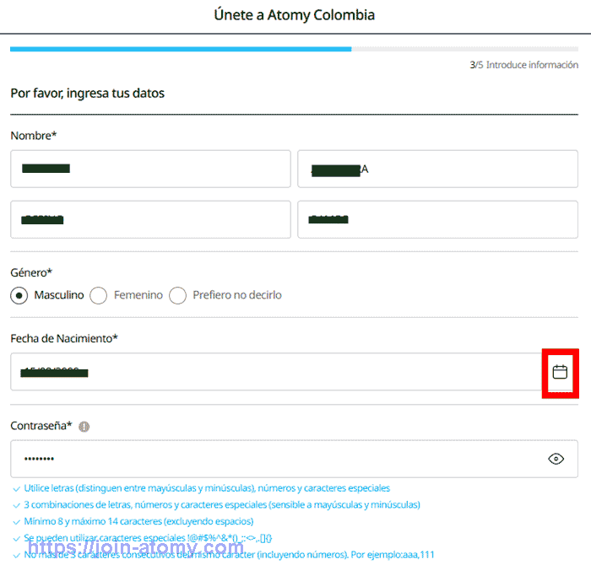Open the birth date calendar picker
Screen dimensions: 591x565
point(560,372)
